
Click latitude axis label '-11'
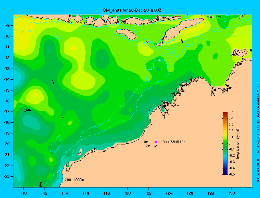pos(7,47)
